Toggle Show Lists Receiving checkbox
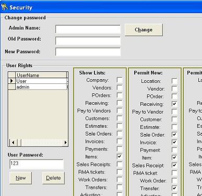The width and height of the screenshot is (202, 196). 120,103
